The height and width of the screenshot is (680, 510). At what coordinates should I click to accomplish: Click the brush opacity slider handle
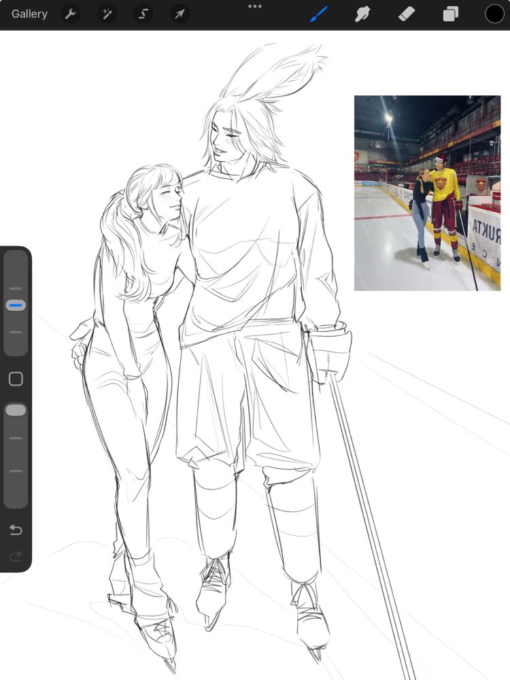pyautogui.click(x=16, y=410)
